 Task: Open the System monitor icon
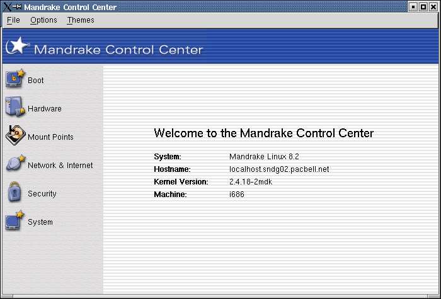click(14, 220)
